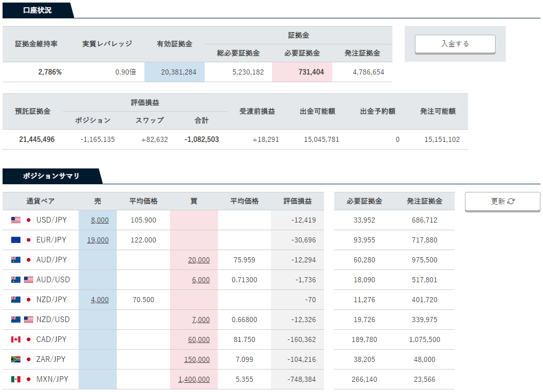This screenshot has width=543, height=392.
Task: Click the Mexican flag icon beside MXN/JPY
Action: coord(16,379)
